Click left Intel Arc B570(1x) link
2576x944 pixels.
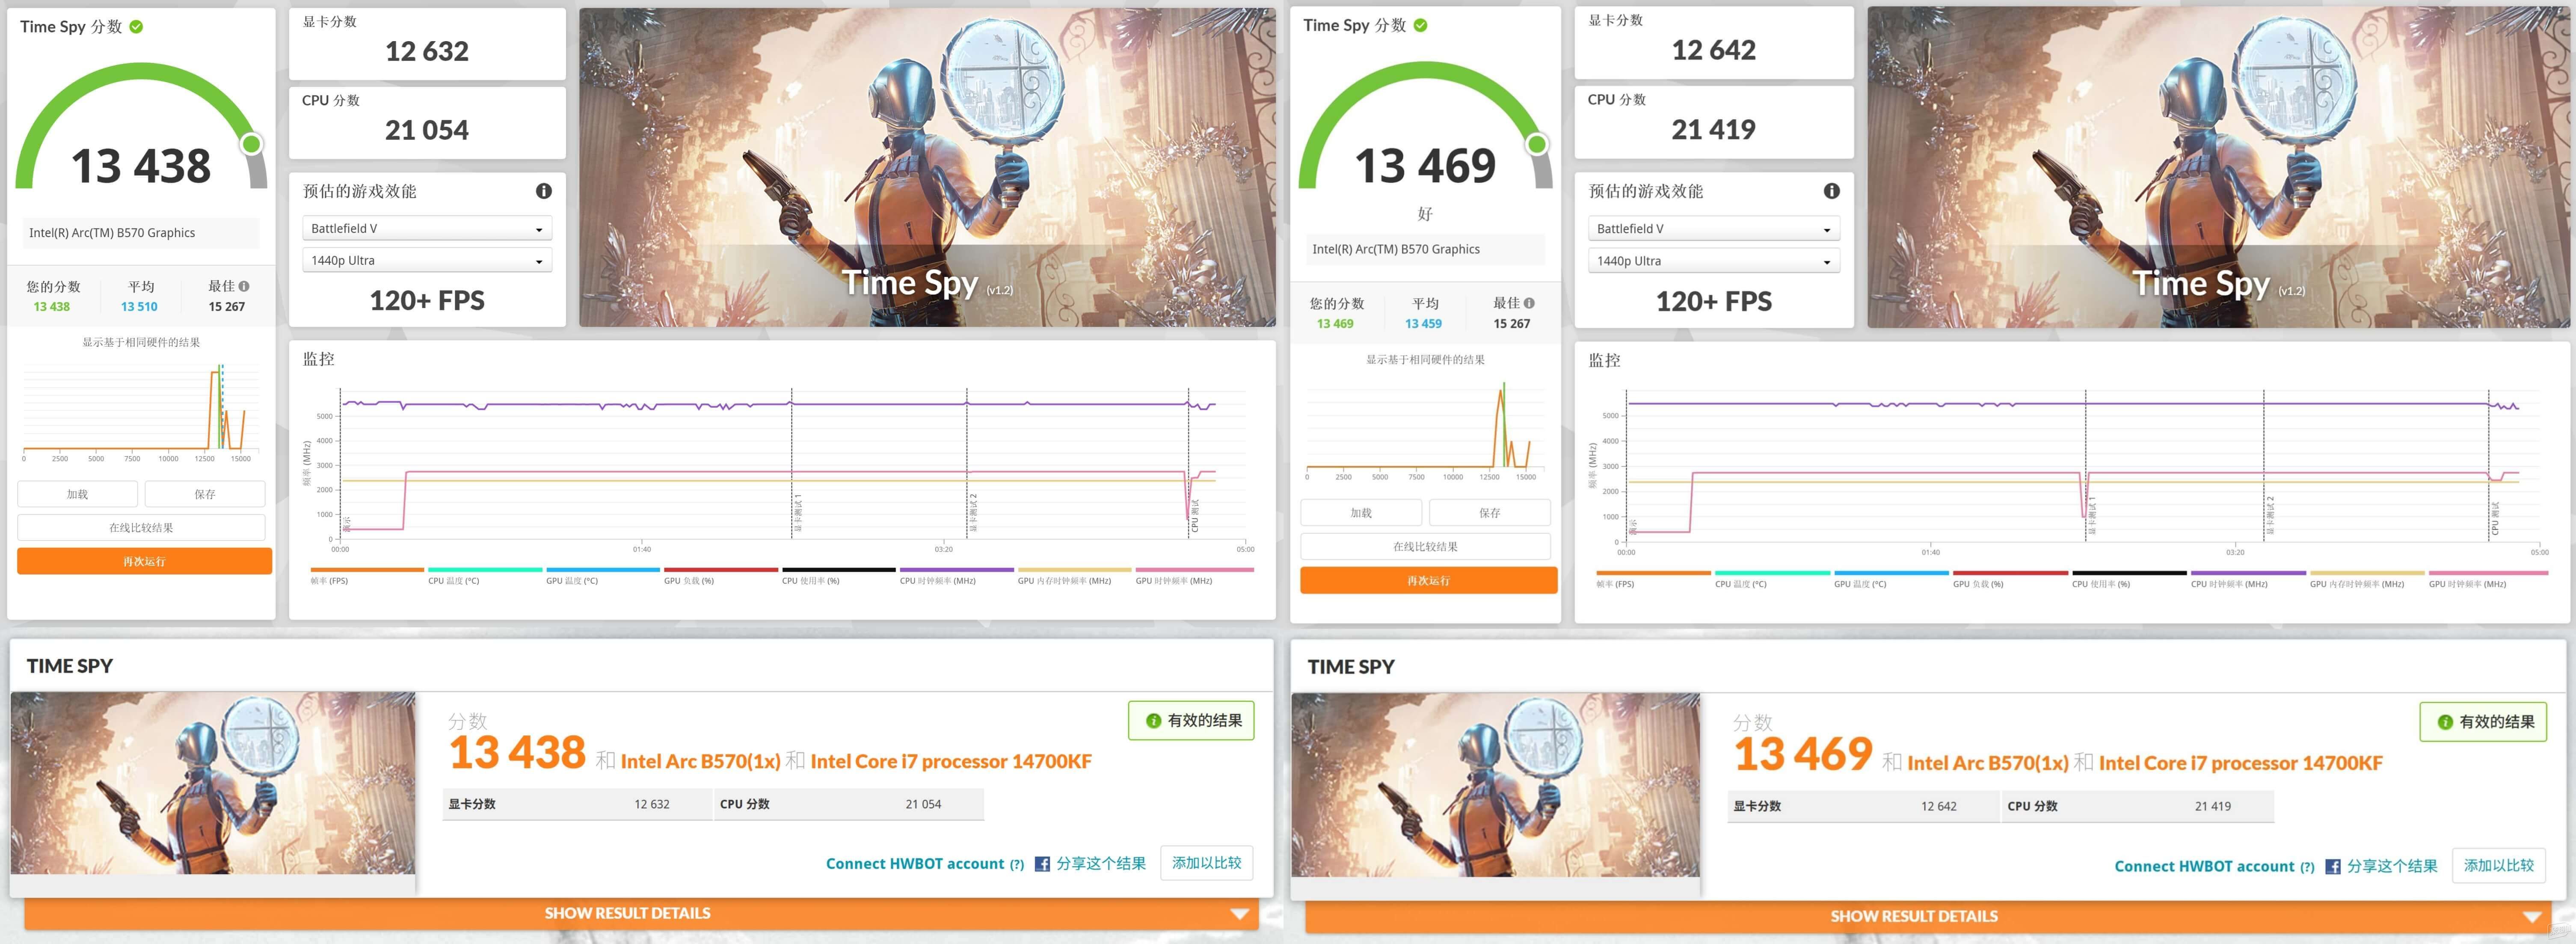coord(700,762)
